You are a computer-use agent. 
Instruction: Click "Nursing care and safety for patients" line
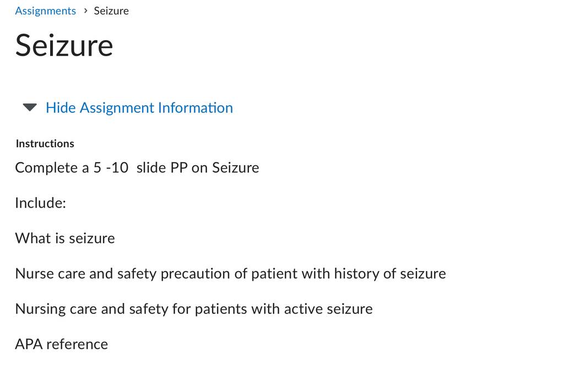(x=194, y=309)
